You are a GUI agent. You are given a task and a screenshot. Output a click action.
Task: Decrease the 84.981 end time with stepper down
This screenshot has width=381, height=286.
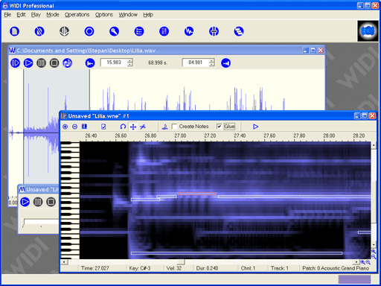pyautogui.click(x=211, y=65)
